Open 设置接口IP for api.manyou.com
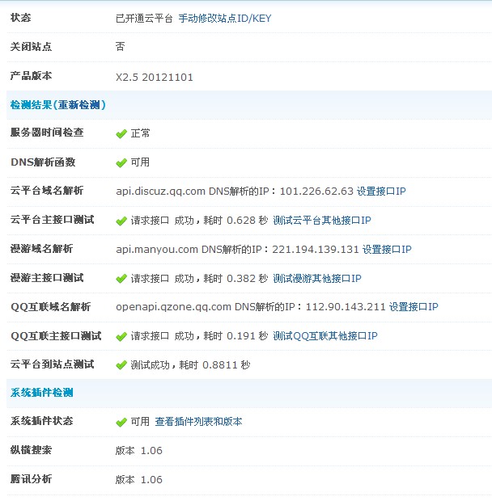The image size is (492, 501). click(x=387, y=250)
